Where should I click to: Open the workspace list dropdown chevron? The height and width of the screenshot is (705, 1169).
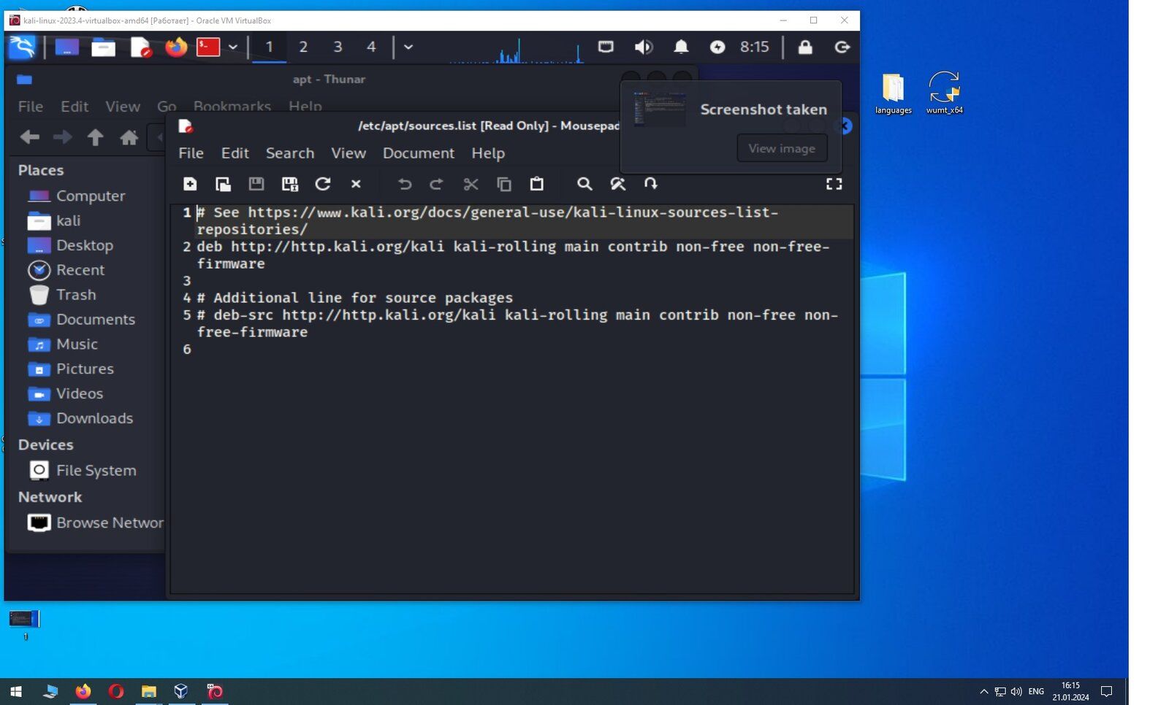[408, 47]
